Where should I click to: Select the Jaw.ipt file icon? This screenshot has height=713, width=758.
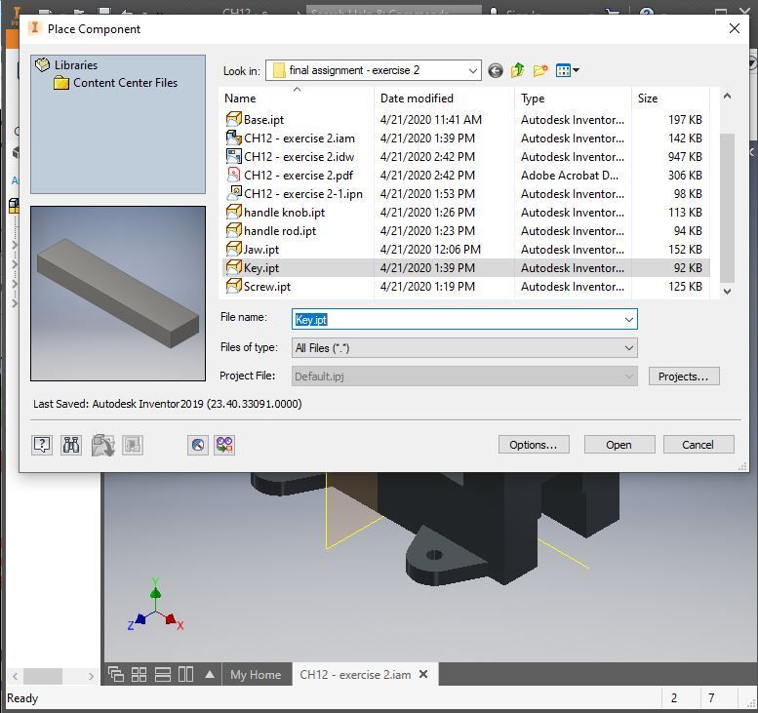[233, 249]
